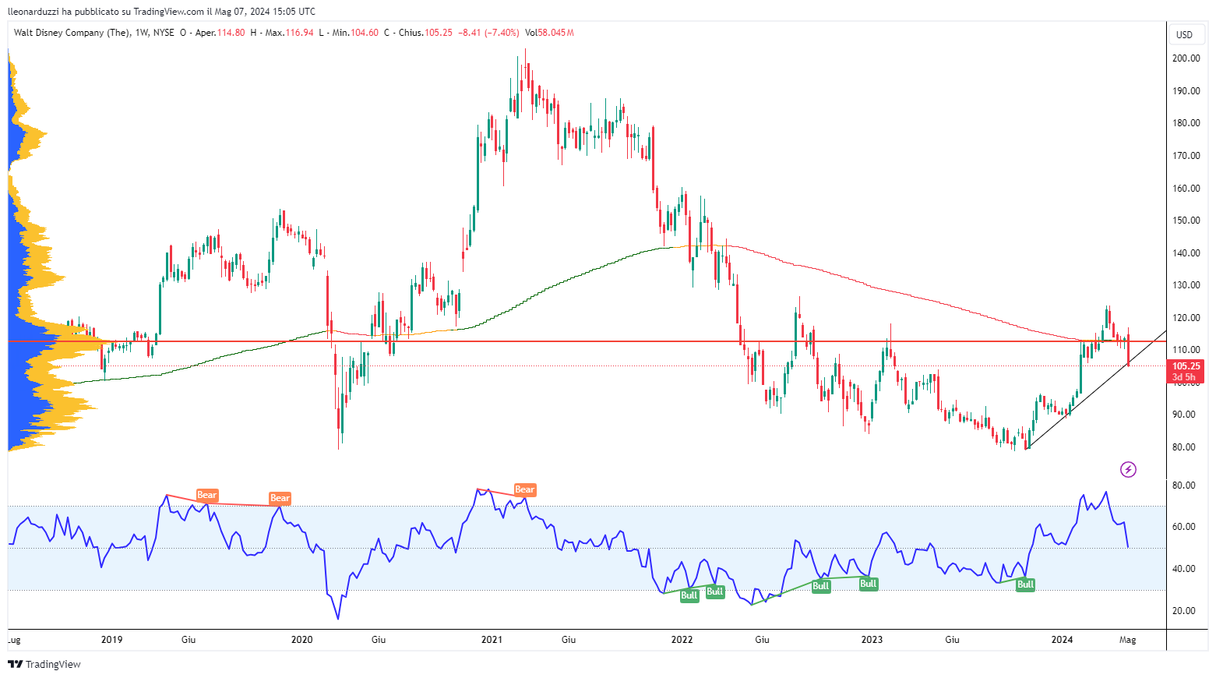Click the 2019 label on time axis
This screenshot has width=1216, height=678.
click(x=112, y=640)
